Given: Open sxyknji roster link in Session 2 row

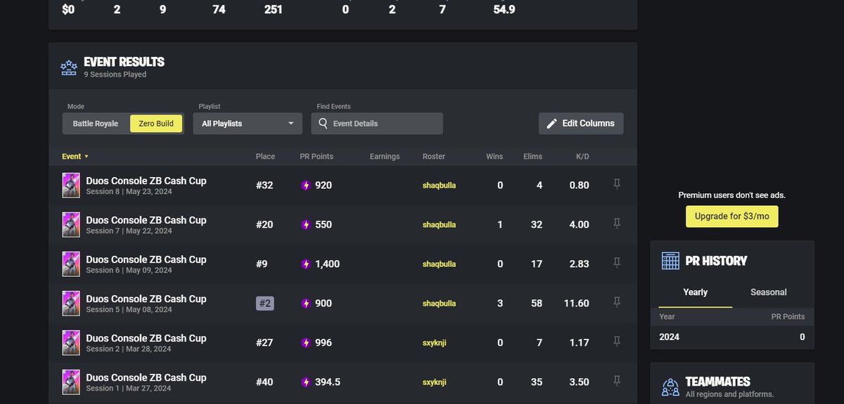Looking at the screenshot, I should pos(435,343).
